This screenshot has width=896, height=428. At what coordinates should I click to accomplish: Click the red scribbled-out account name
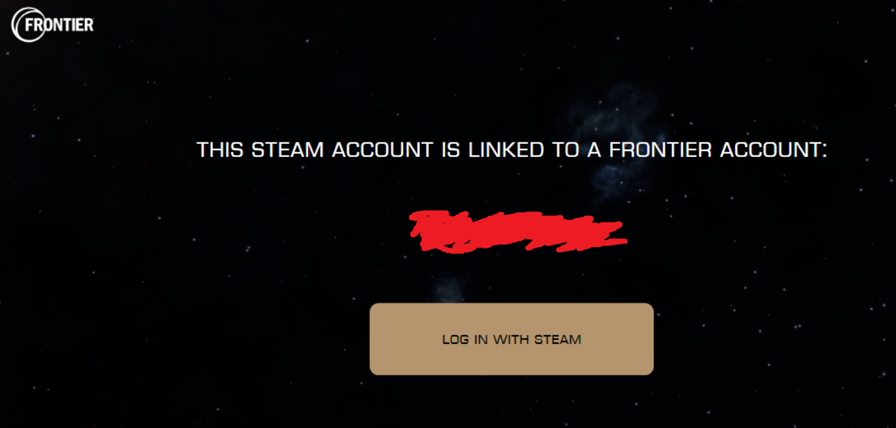tap(518, 232)
